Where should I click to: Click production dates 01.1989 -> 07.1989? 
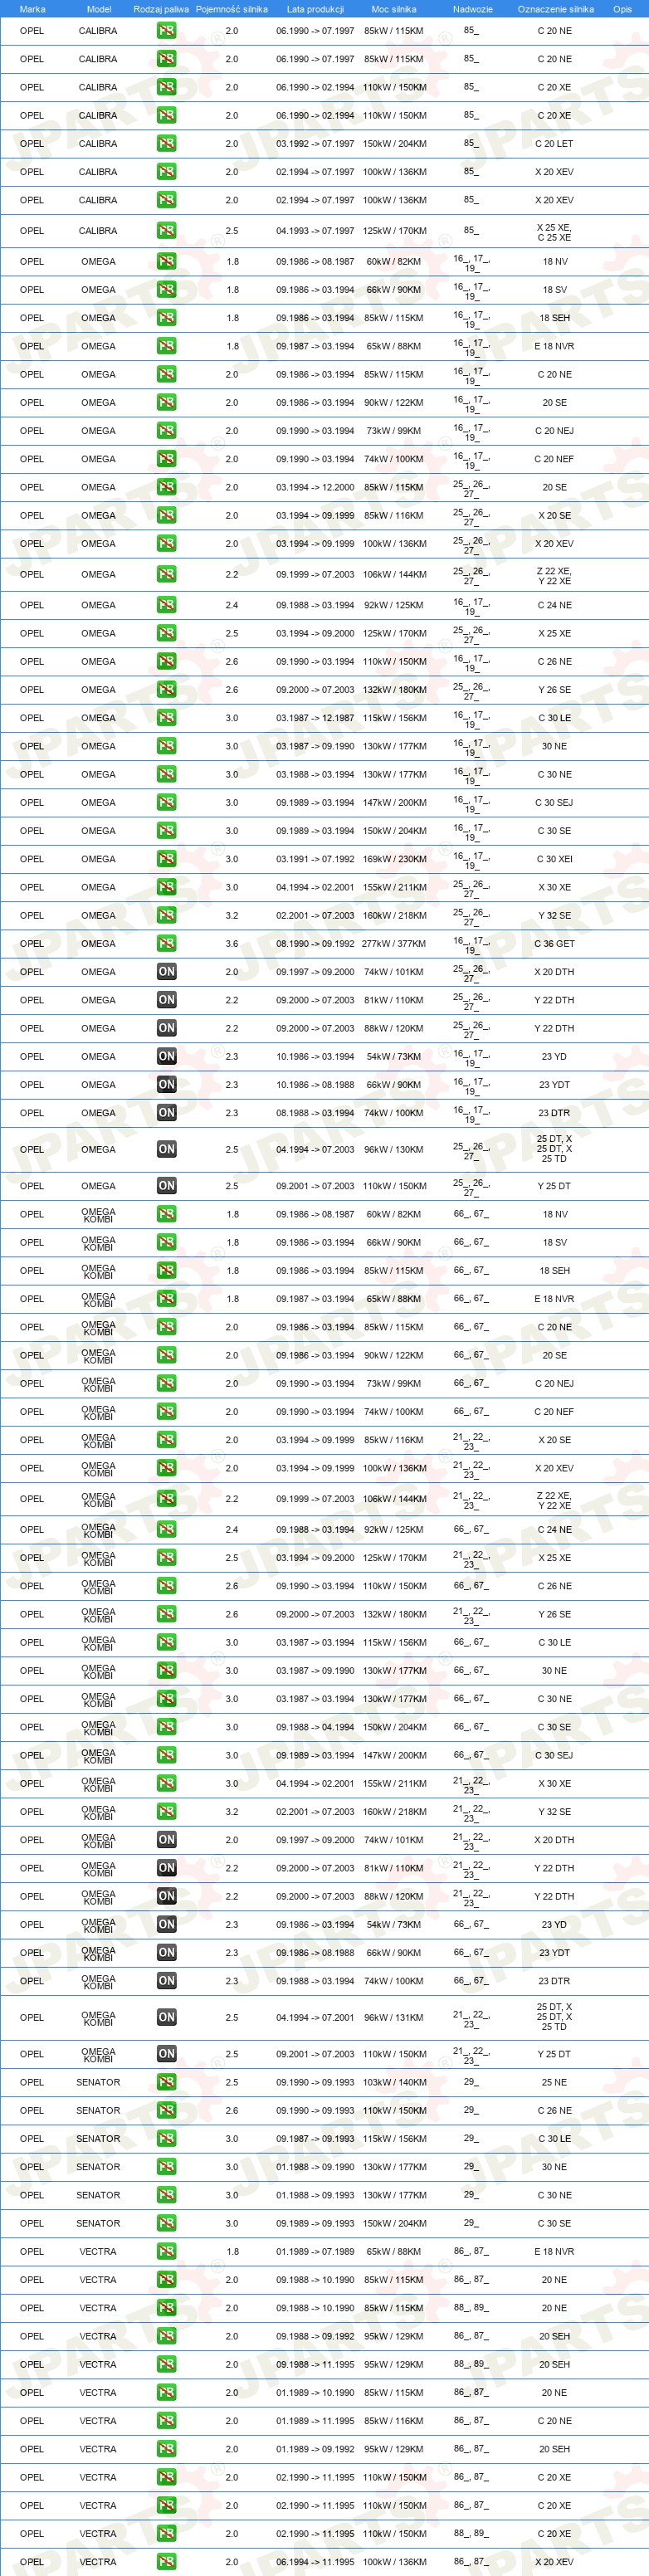[315, 2251]
